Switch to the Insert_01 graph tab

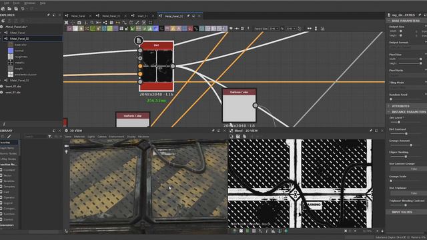point(142,16)
